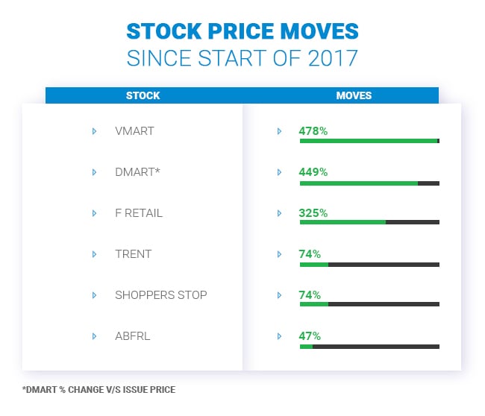Click the arrow icon beside 478%
Image resolution: width=485 pixels, height=416 pixels.
[x=279, y=131]
